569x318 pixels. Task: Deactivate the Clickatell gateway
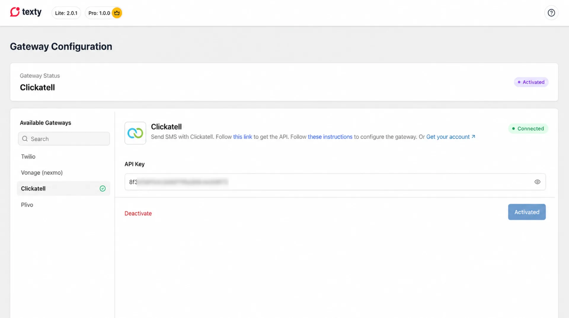click(x=138, y=213)
